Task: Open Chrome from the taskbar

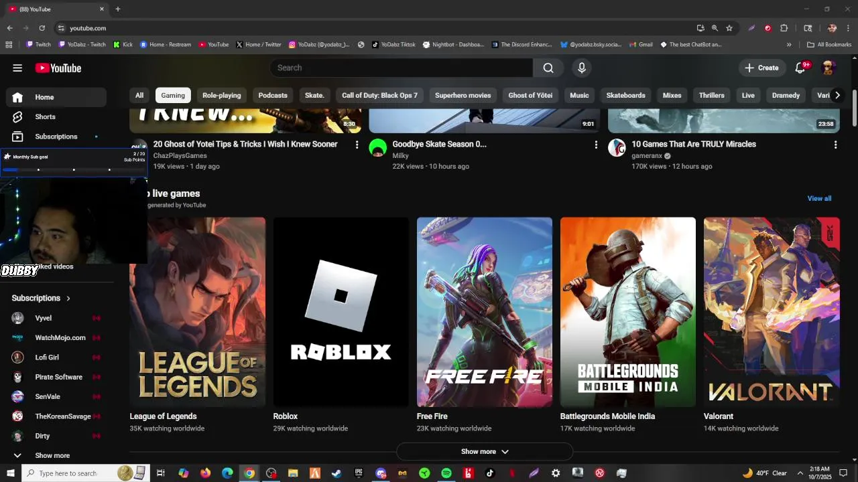Action: point(249,473)
